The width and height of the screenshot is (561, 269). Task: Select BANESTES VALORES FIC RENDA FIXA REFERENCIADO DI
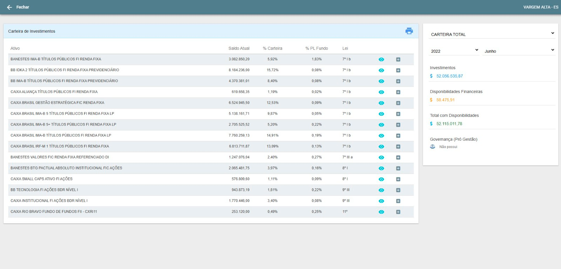click(60, 157)
